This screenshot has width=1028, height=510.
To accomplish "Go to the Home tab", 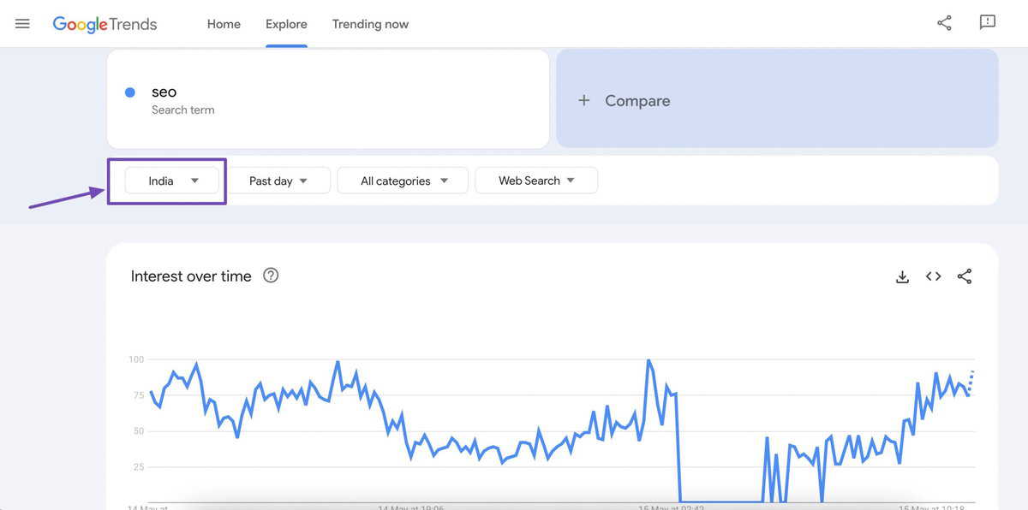I will [224, 24].
